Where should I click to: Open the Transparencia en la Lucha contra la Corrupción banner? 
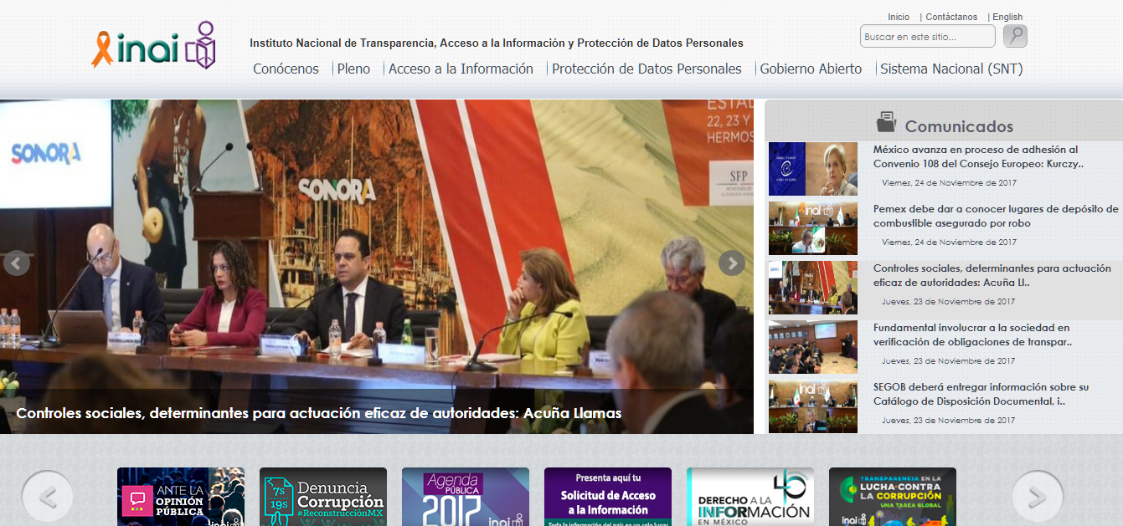[x=893, y=497]
